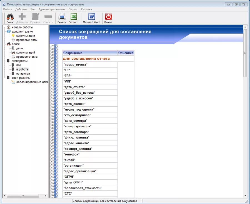Click the *ущерб_с_износом* cell
The image size is (250, 204).
[90, 98]
